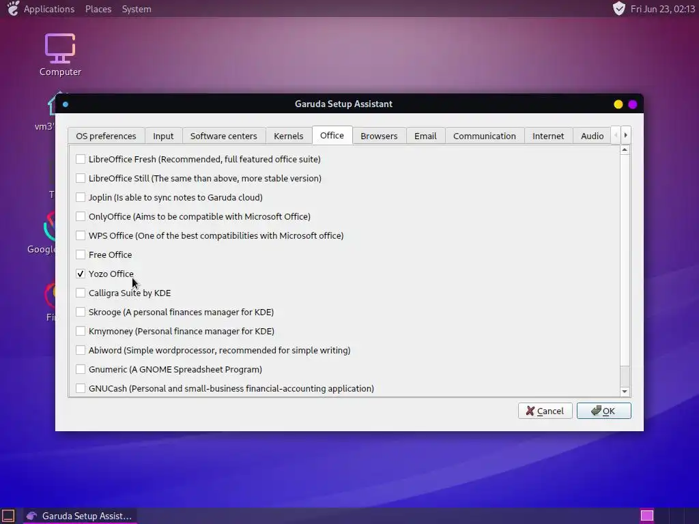This screenshot has width=699, height=524.
Task: Click the shield icon in the top panel
Action: tap(618, 8)
